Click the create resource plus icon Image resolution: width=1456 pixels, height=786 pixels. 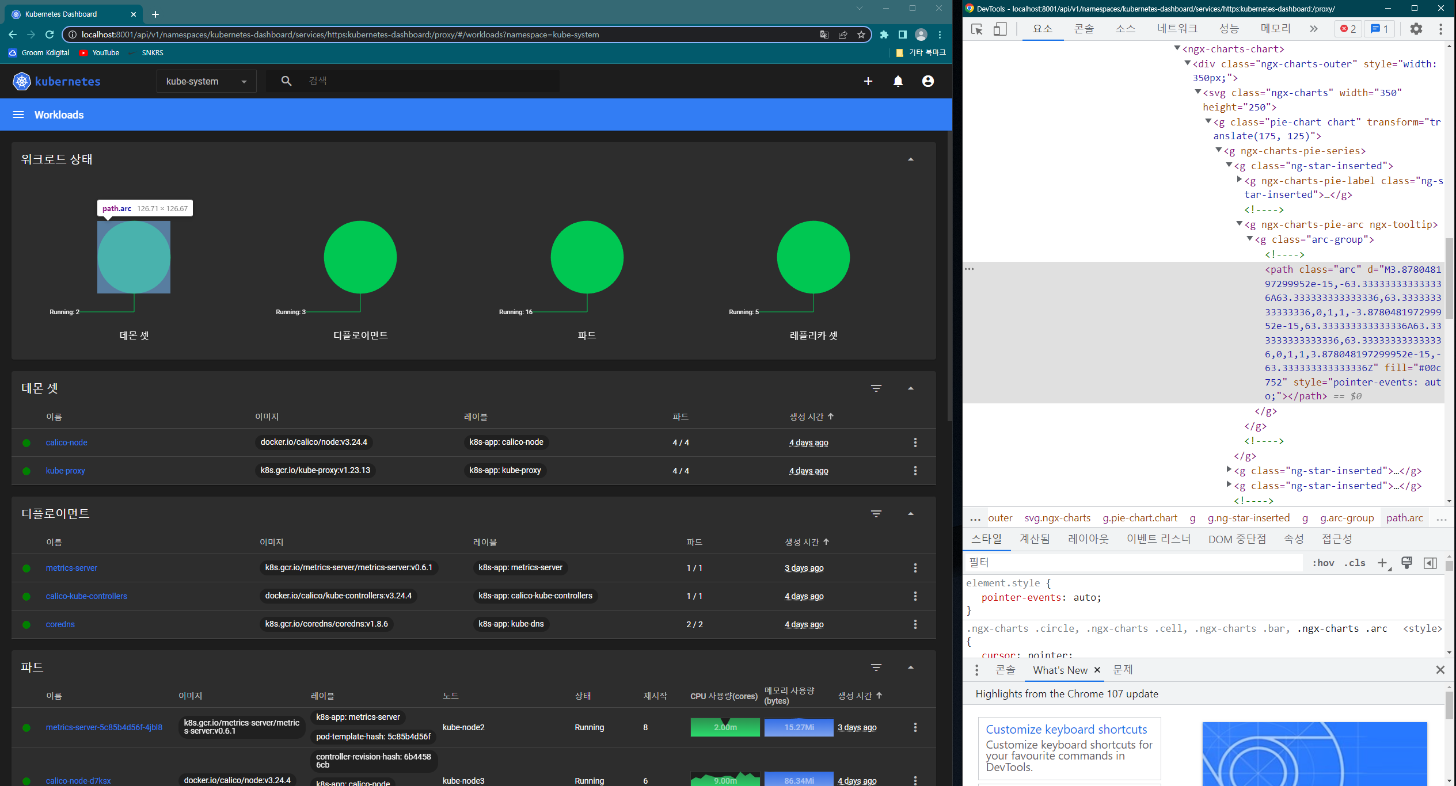point(868,81)
